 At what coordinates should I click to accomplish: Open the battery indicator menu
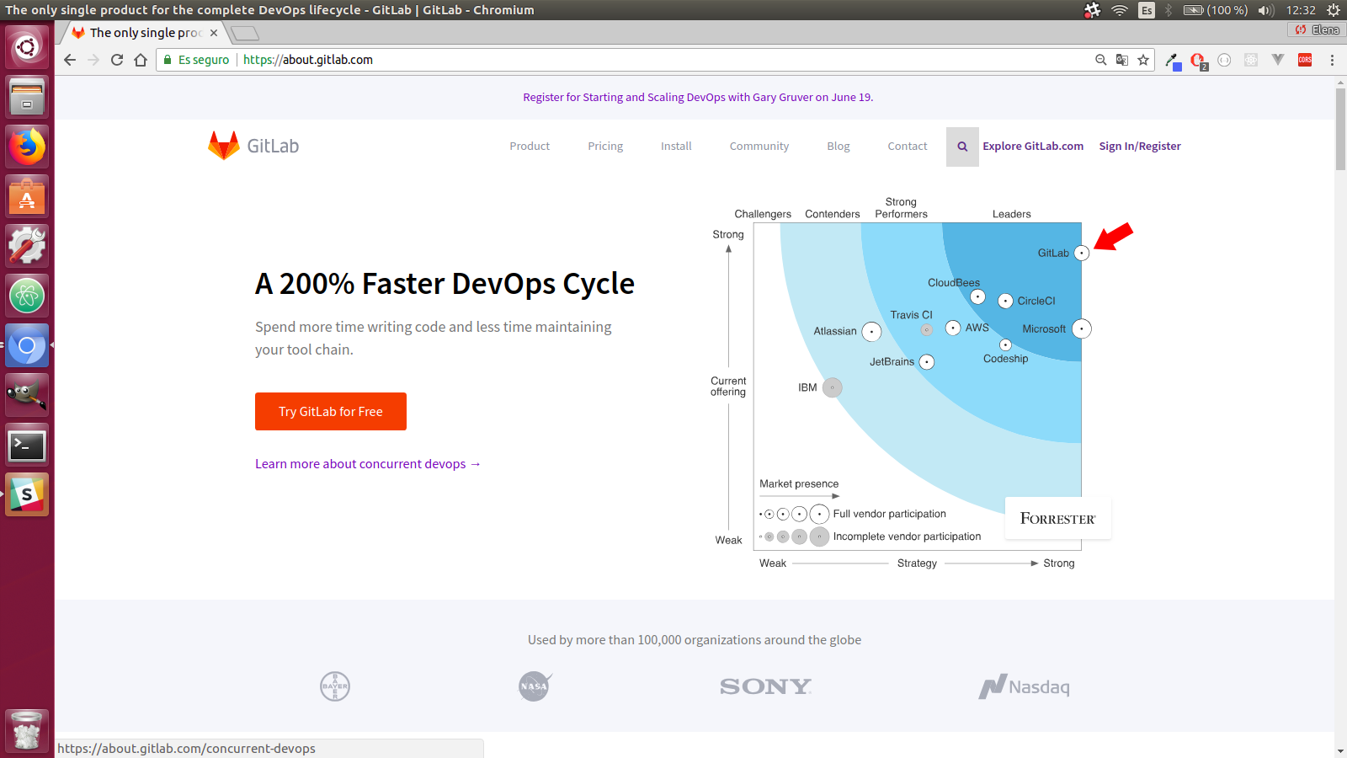[x=1215, y=10]
